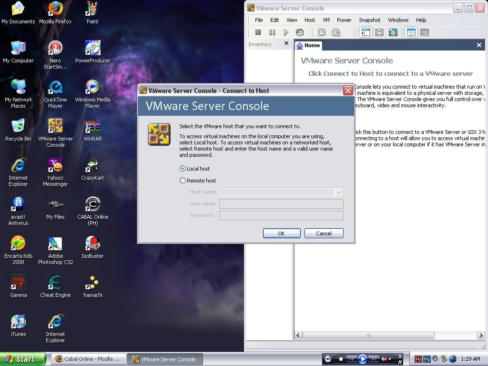Select the Cheat Engine desktop icon
This screenshot has width=488, height=366.
pos(55,286)
